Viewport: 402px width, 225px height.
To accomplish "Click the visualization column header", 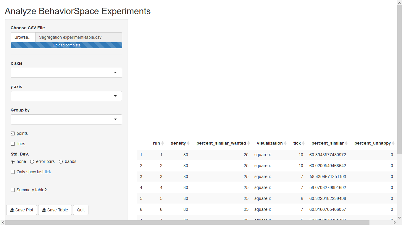I will point(270,143).
